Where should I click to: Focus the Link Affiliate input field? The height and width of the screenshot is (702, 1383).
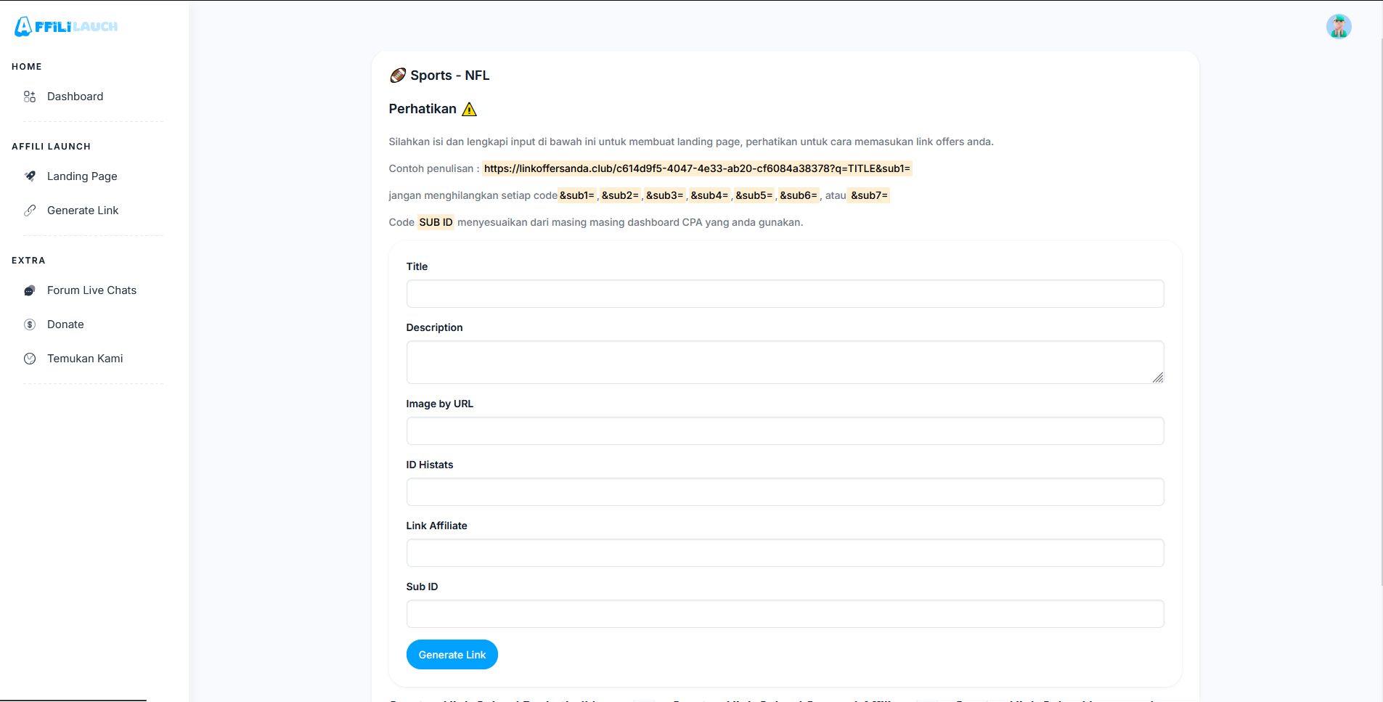(x=785, y=553)
